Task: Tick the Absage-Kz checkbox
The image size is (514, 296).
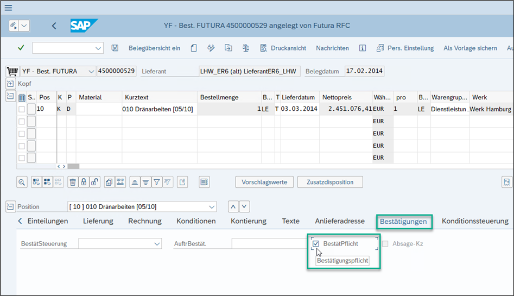Action: click(385, 244)
